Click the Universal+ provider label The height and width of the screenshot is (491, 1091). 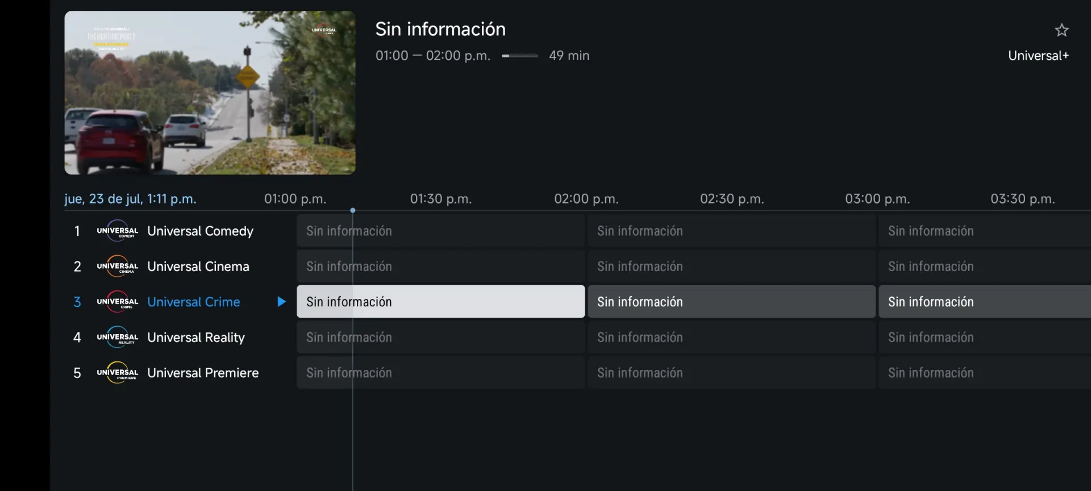[x=1038, y=56]
